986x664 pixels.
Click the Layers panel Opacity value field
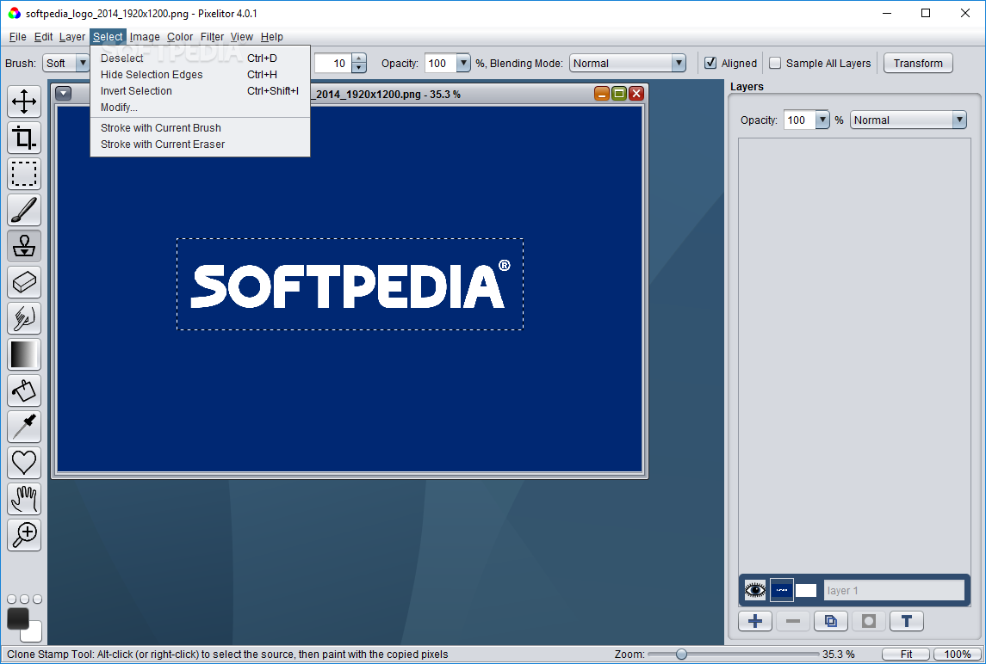(799, 120)
